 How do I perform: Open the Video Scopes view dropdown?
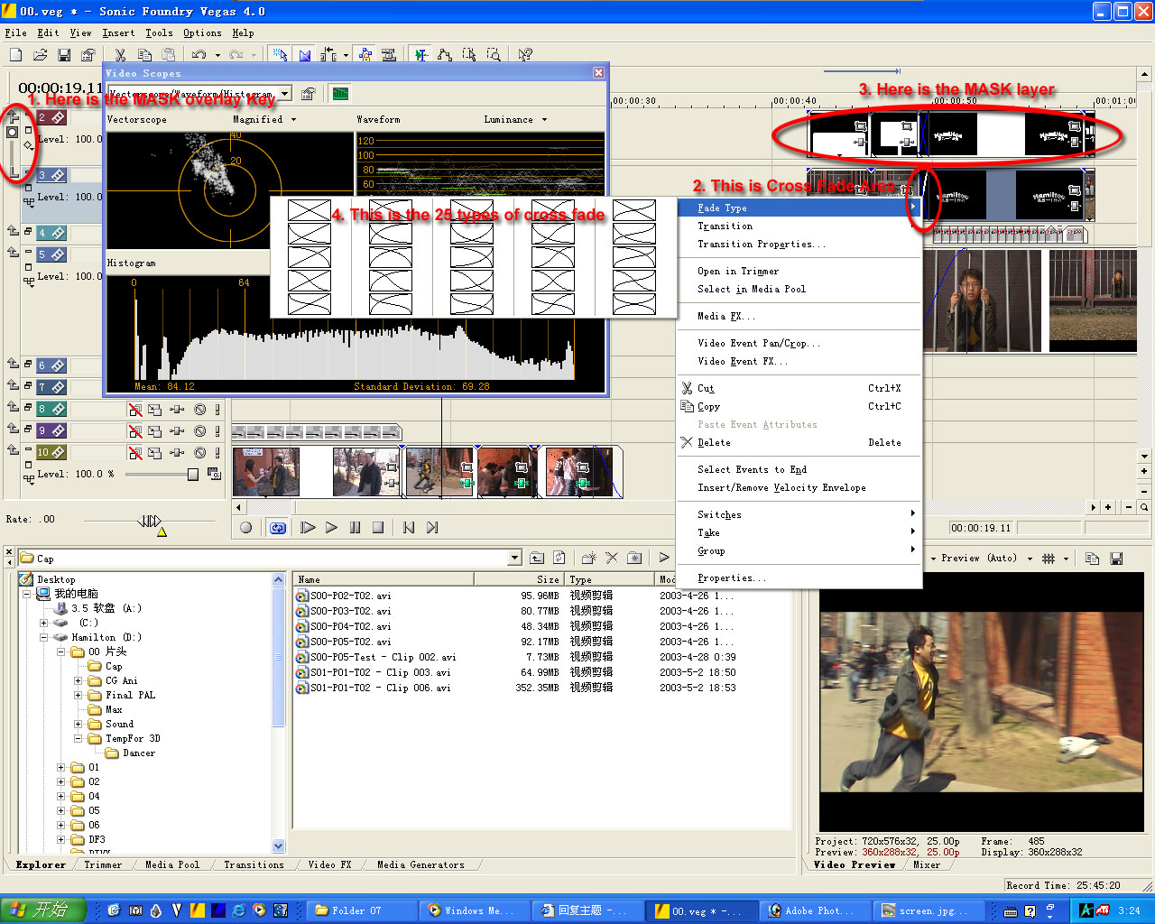(285, 94)
